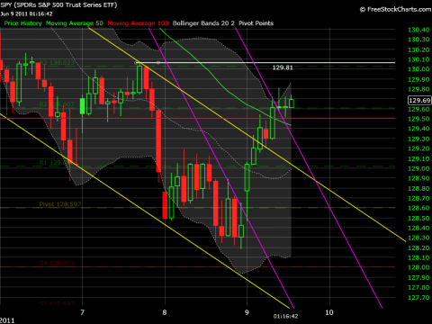This screenshot has height=324, width=432.
Task: Click the R3 130.023 pivot label
Action: click(57, 63)
